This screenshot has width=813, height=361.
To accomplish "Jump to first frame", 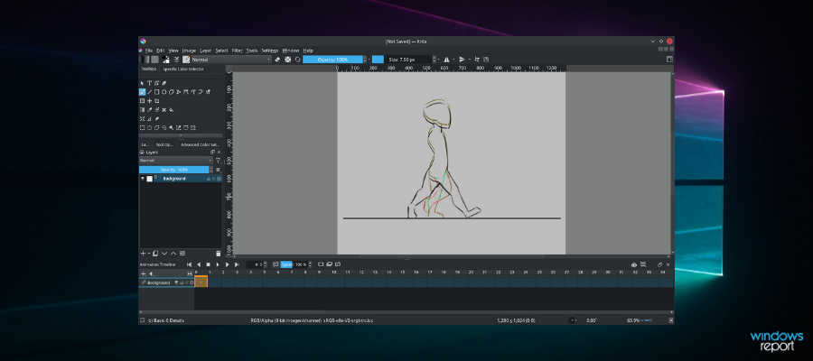I will 190,264.
